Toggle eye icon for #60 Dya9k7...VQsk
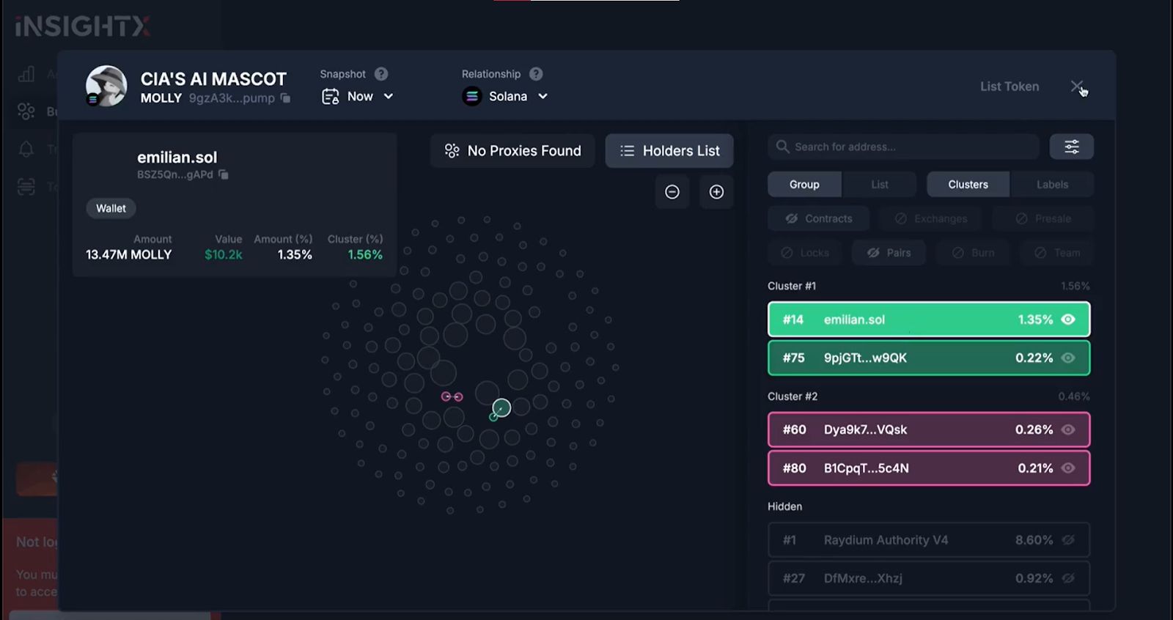This screenshot has width=1173, height=620. pos(1068,429)
